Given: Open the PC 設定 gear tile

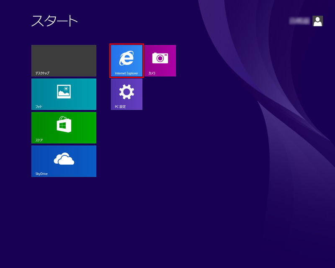Looking at the screenshot, I should tap(126, 94).
